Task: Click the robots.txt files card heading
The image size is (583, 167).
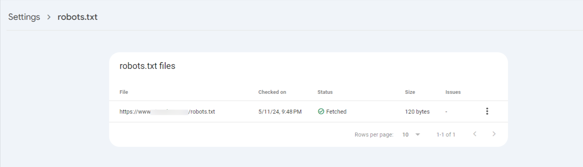Action: click(x=148, y=66)
